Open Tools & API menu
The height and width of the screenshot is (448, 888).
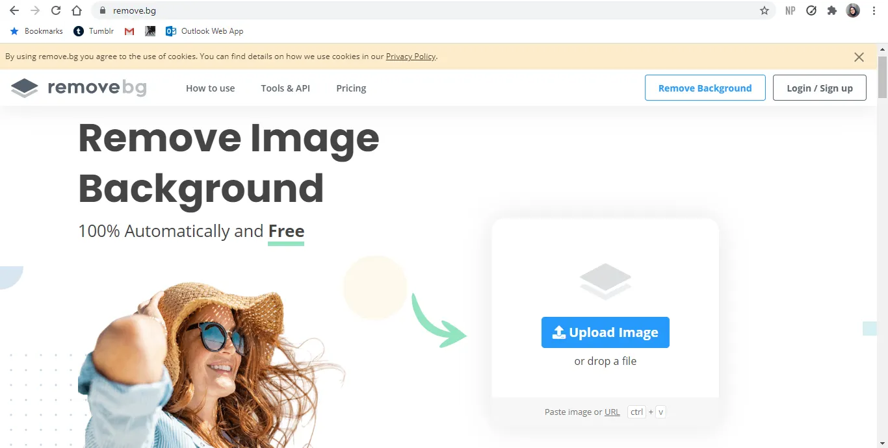(x=285, y=88)
